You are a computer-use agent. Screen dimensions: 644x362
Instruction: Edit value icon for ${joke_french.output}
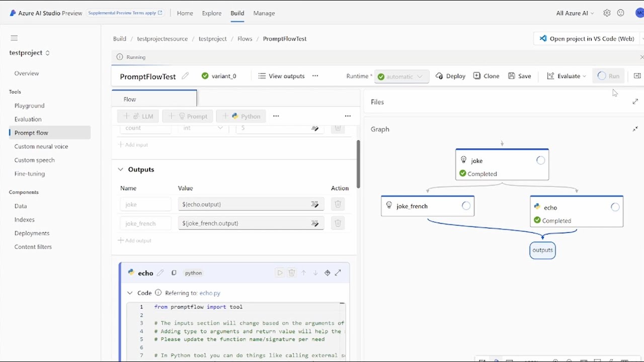tap(315, 223)
